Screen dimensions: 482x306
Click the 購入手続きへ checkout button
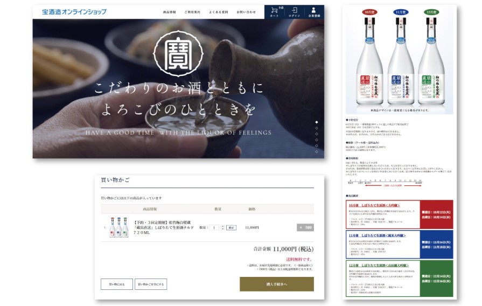[x=277, y=284]
